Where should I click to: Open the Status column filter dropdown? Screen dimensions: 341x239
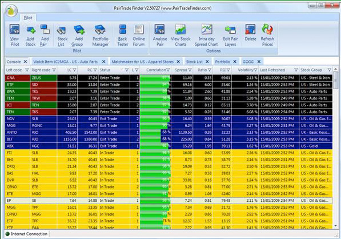(127, 70)
